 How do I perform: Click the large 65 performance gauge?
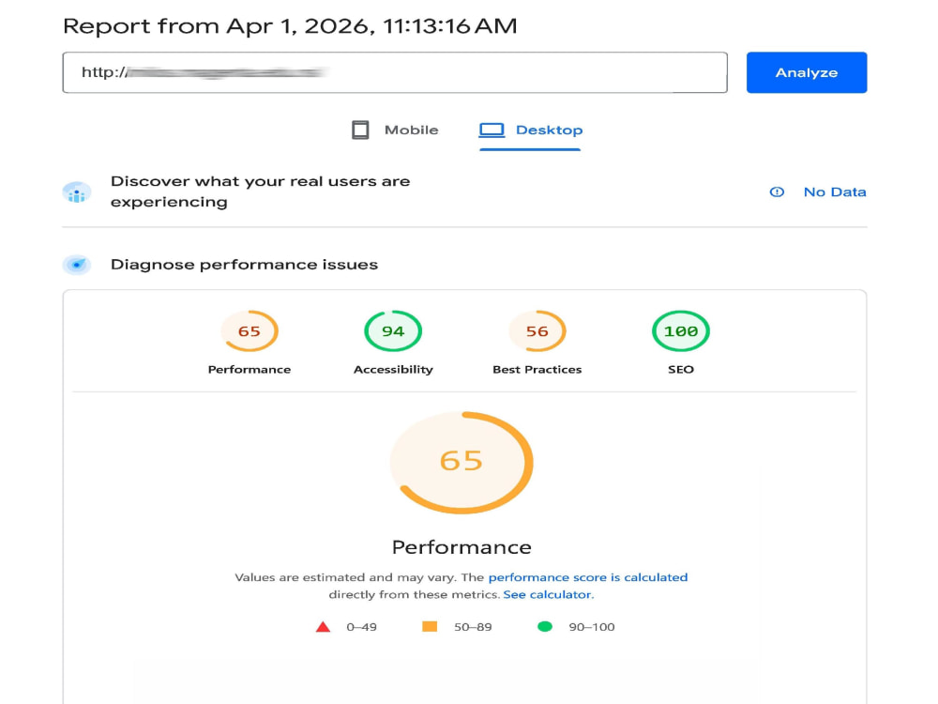tap(461, 462)
